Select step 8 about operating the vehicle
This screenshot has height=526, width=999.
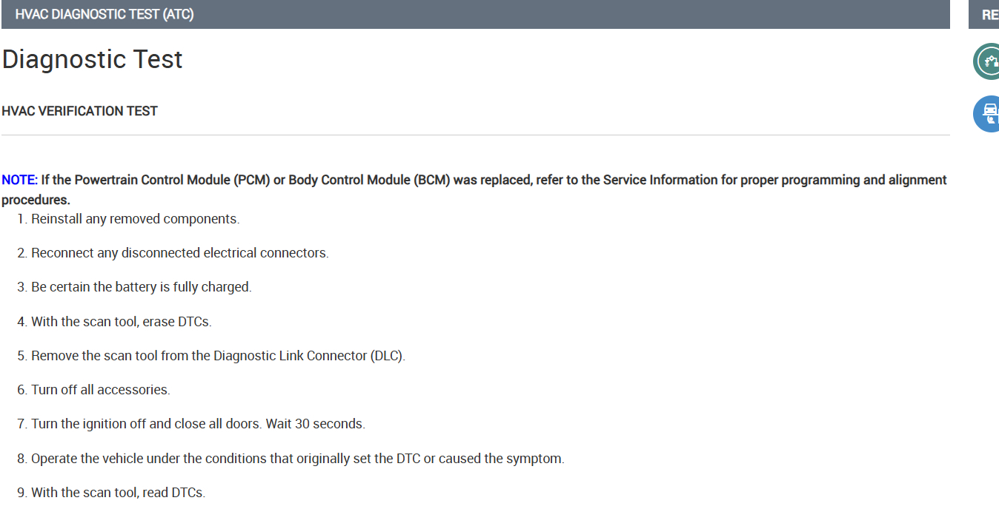(297, 459)
